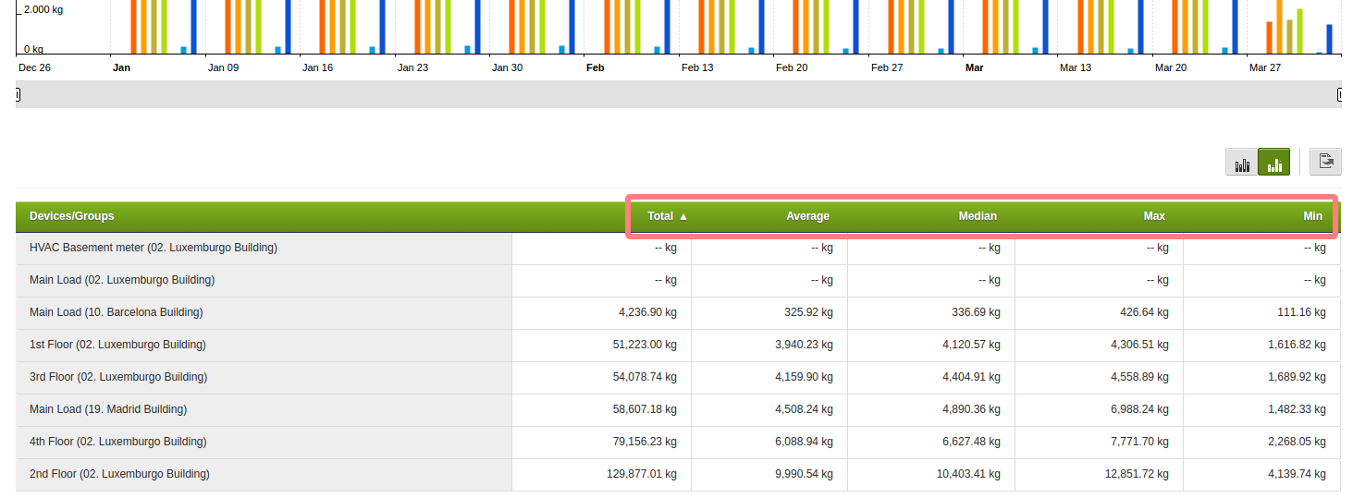Click the Devices/Groups column header

pyautogui.click(x=72, y=216)
